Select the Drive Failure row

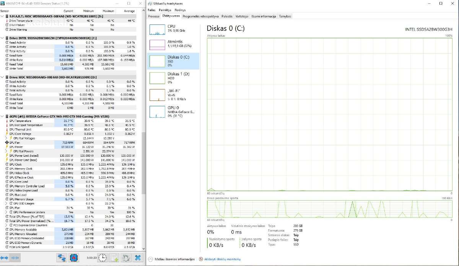coord(68,25)
